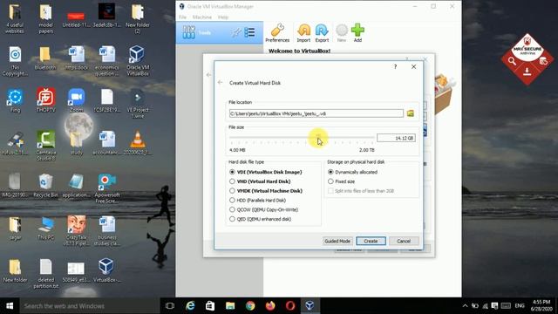Open deleted partition.txt file

pos(45,273)
